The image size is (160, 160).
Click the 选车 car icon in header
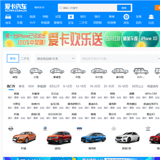[8, 17]
